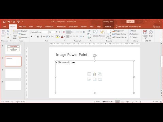Undo the last action
The height and width of the screenshot is (122, 163).
[8, 22]
